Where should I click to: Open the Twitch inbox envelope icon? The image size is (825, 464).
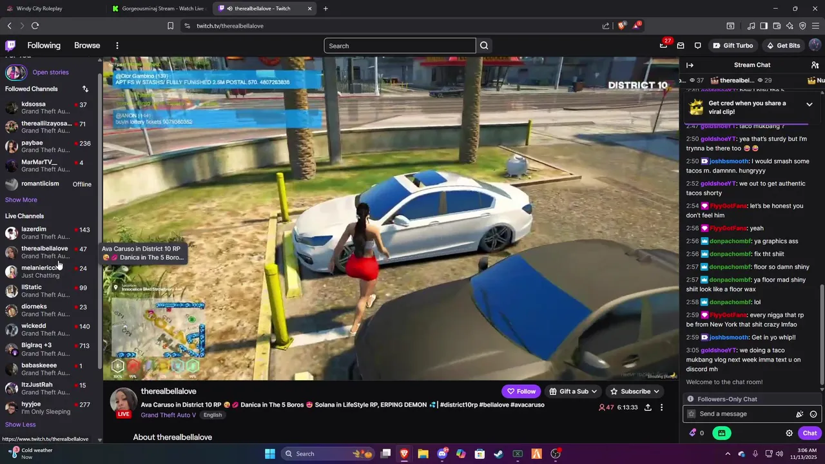click(681, 46)
